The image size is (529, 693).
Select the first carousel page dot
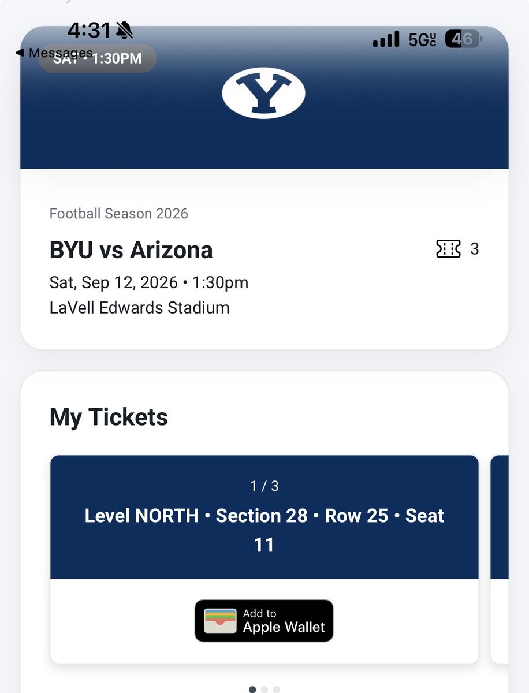252,690
